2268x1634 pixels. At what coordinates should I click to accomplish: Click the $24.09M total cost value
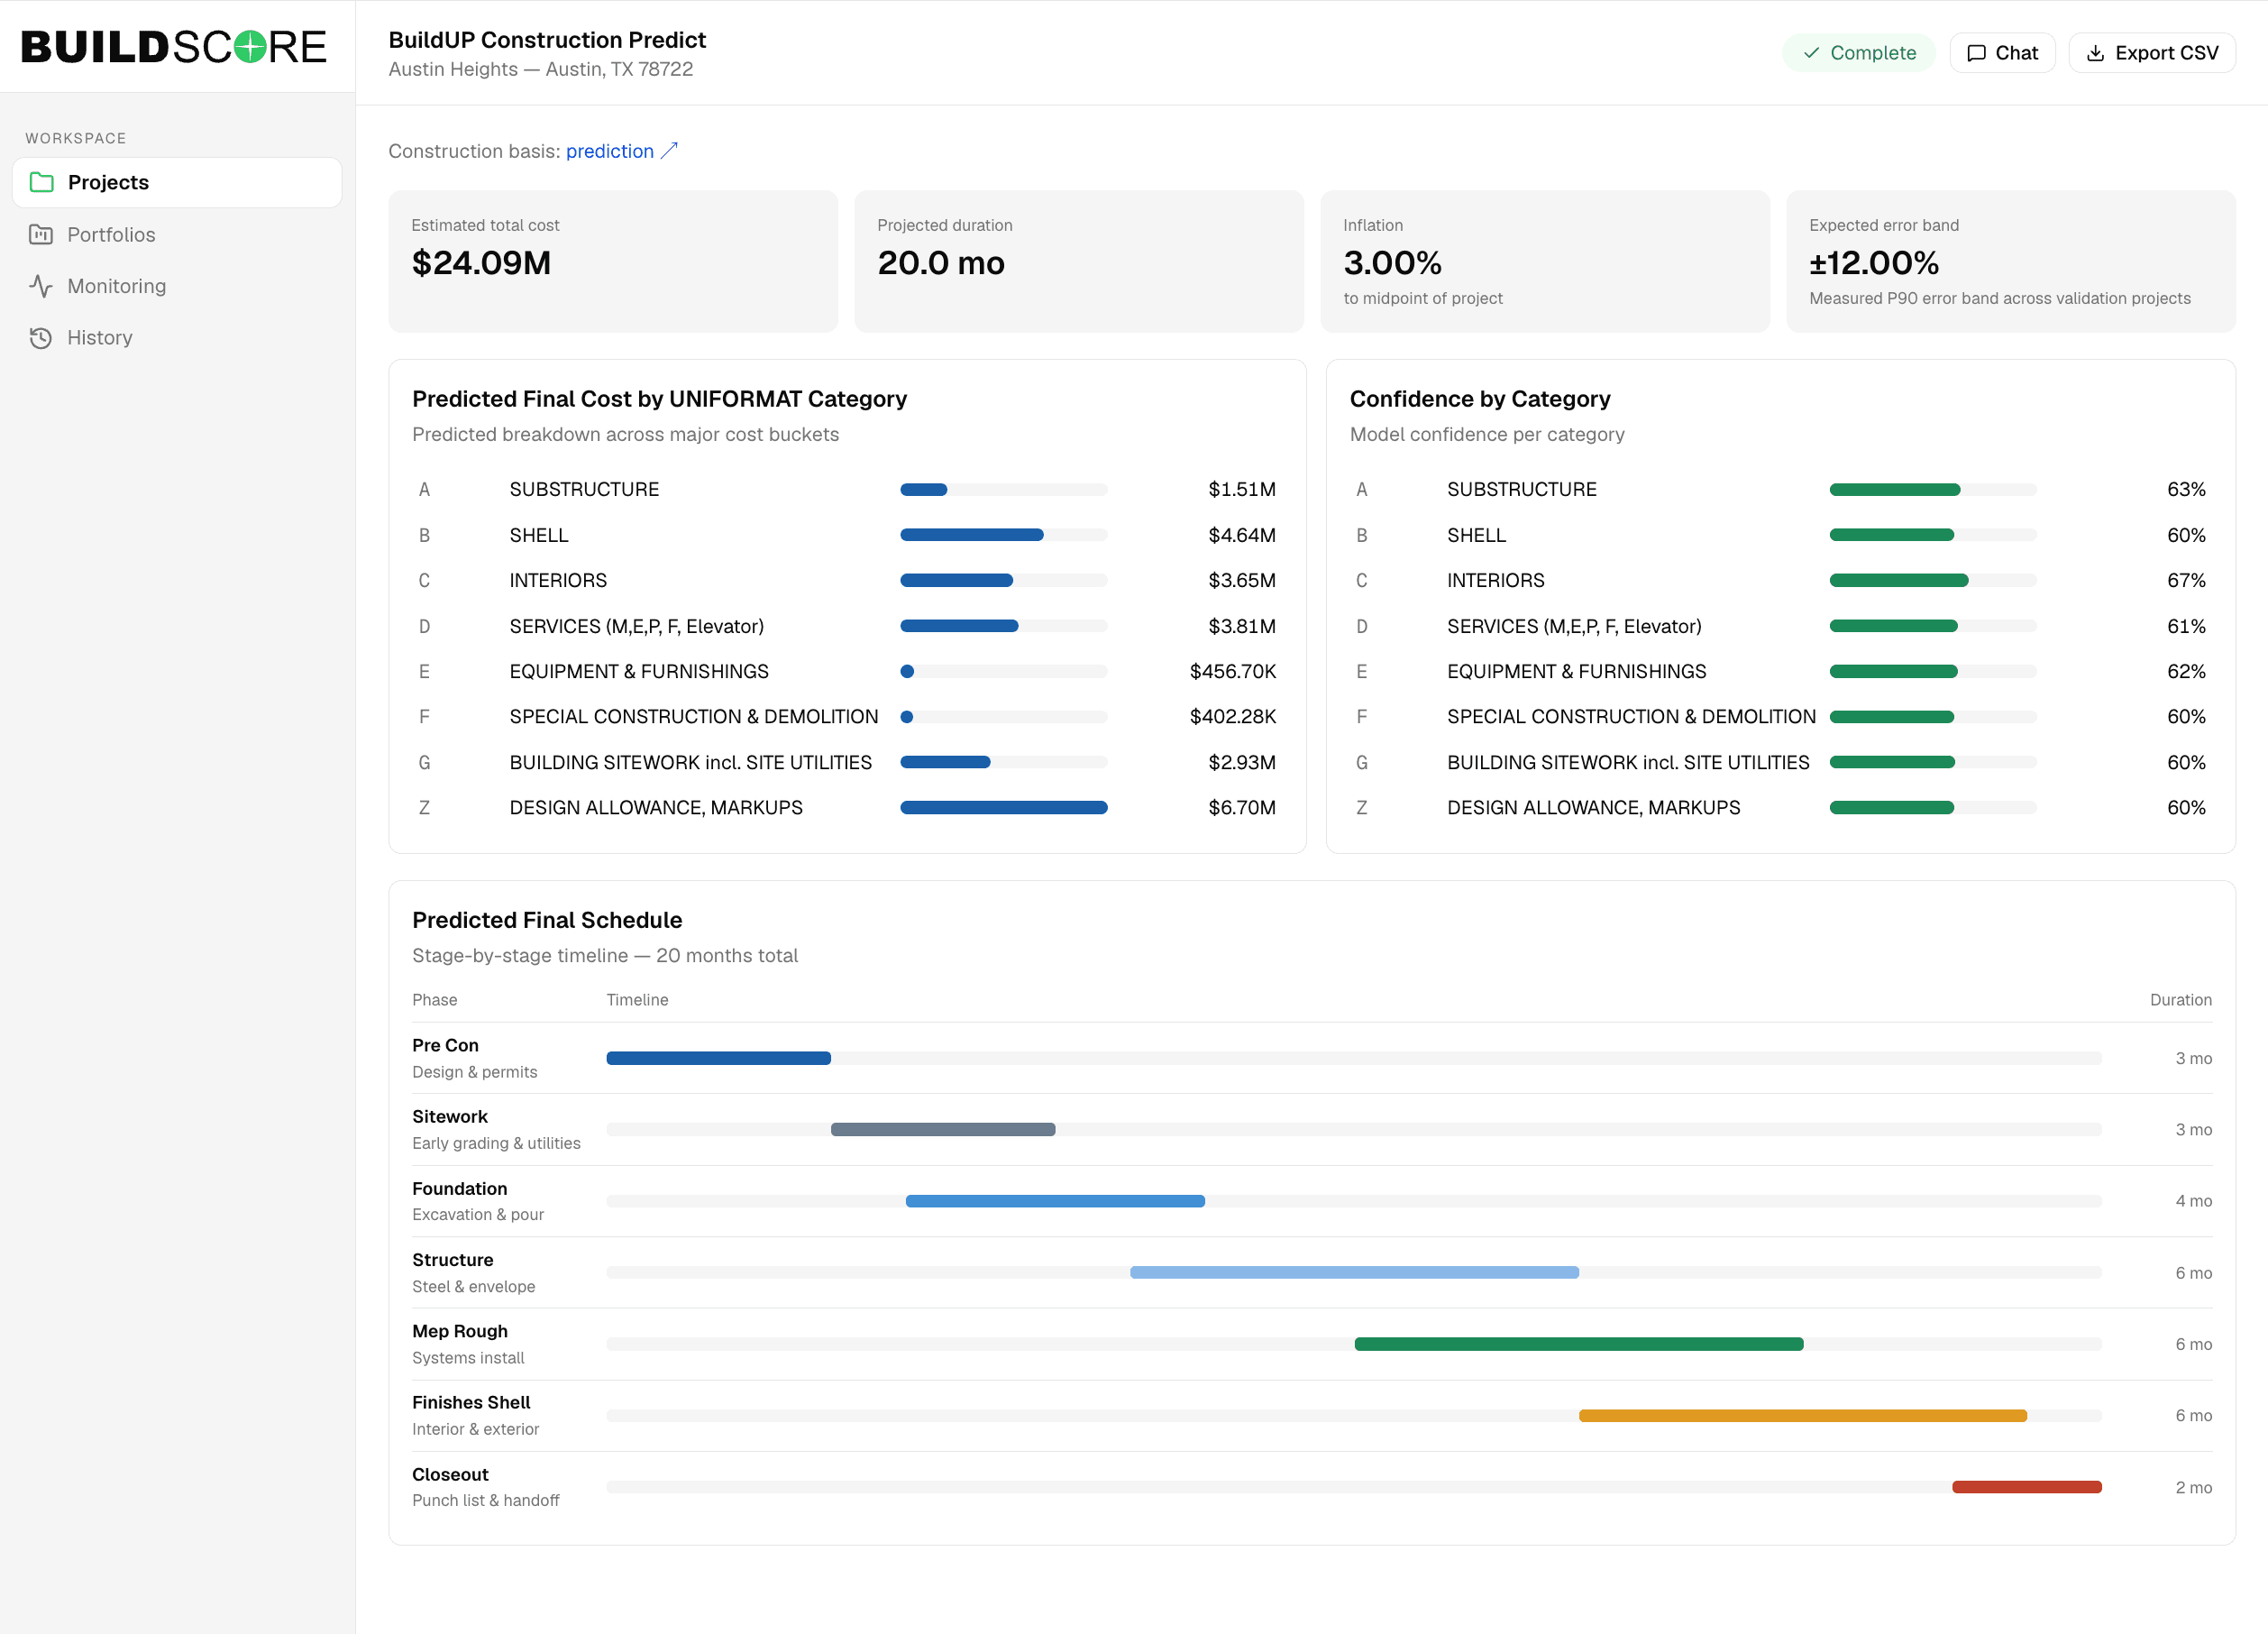(481, 263)
